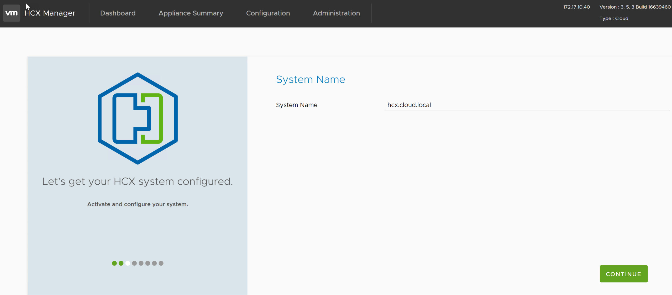
Task: Click the fourth wizard step dot
Action: (x=134, y=263)
